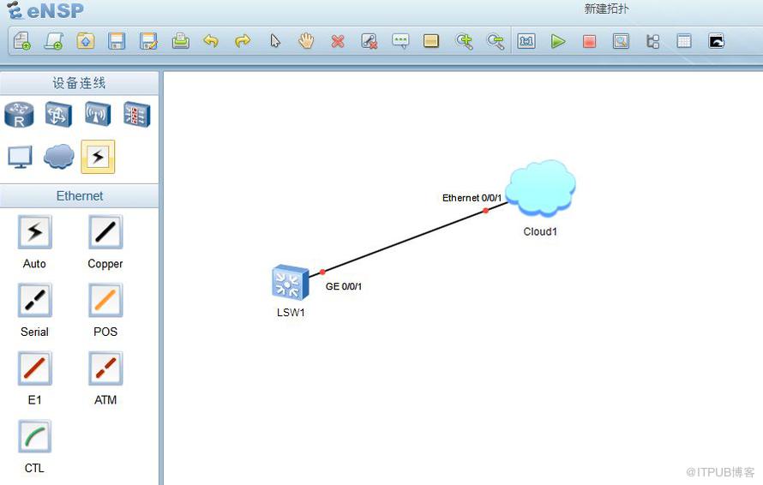Select the PC terminal device category
Viewport: 763px width, 485px height.
pos(20,157)
